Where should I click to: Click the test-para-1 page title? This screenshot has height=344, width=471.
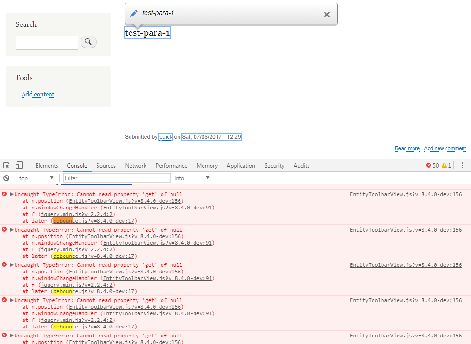click(147, 33)
